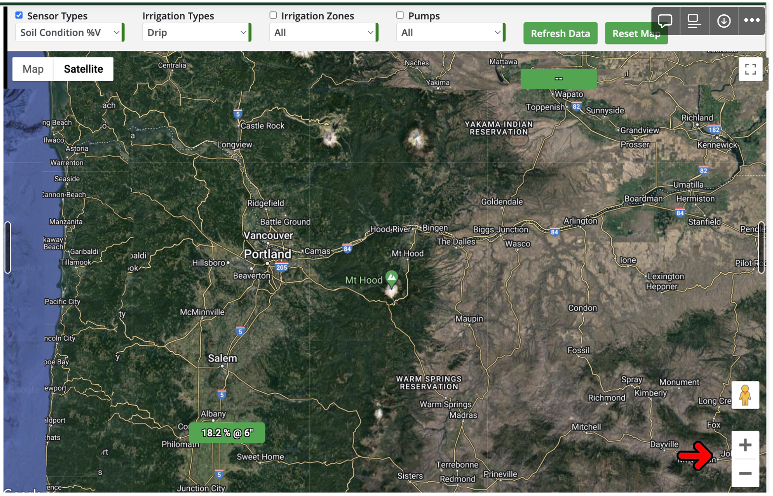773x496 pixels.
Task: Click the Mt Hood green map pin
Action: [x=391, y=279]
